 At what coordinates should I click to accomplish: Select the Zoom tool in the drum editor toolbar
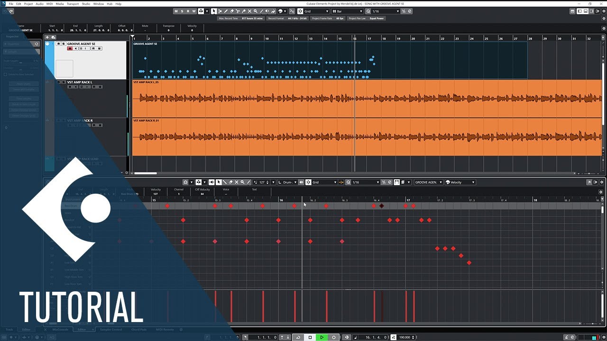click(x=242, y=182)
